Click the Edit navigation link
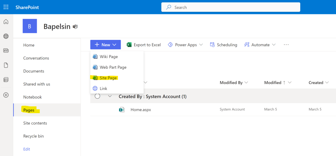The height and width of the screenshot is (156, 336). tap(27, 149)
